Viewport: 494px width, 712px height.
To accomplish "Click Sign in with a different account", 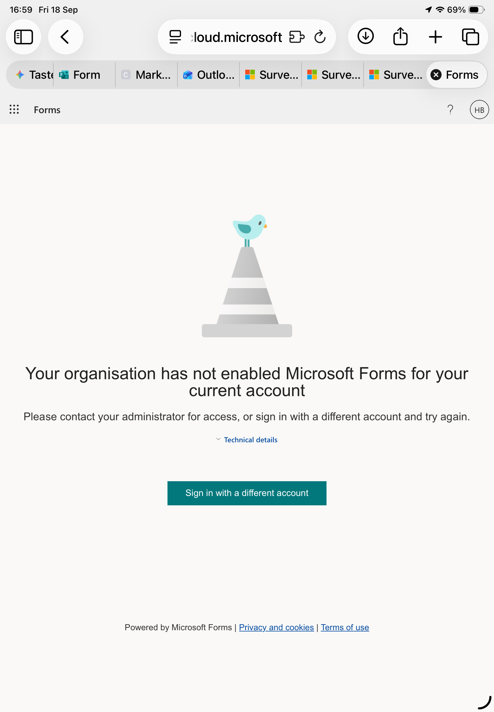I will point(247,493).
